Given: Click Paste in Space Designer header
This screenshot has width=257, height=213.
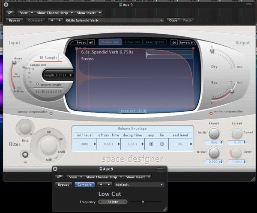Looking at the screenshot, I should pos(187,20).
